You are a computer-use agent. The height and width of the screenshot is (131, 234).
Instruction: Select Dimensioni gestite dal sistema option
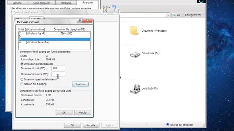(22, 79)
